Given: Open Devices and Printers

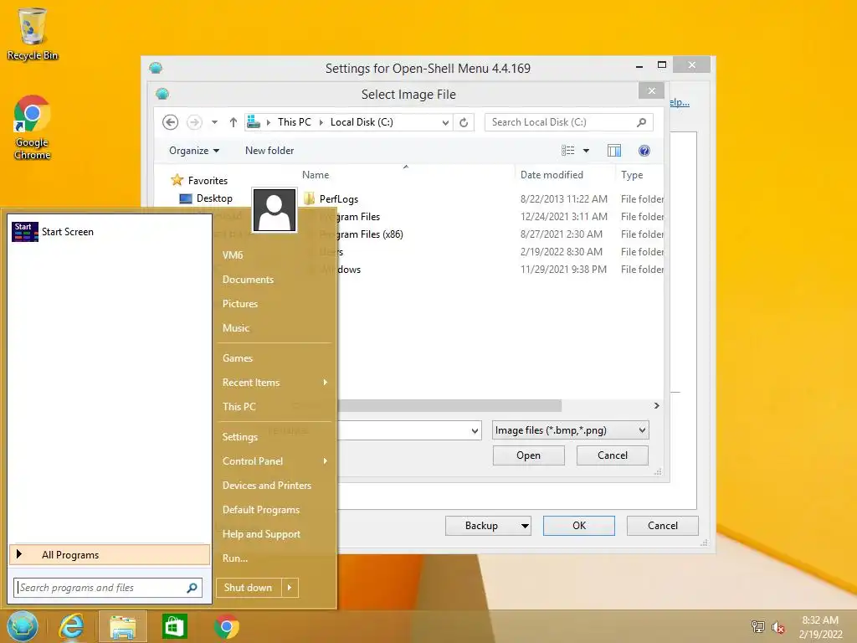Looking at the screenshot, I should [x=267, y=486].
